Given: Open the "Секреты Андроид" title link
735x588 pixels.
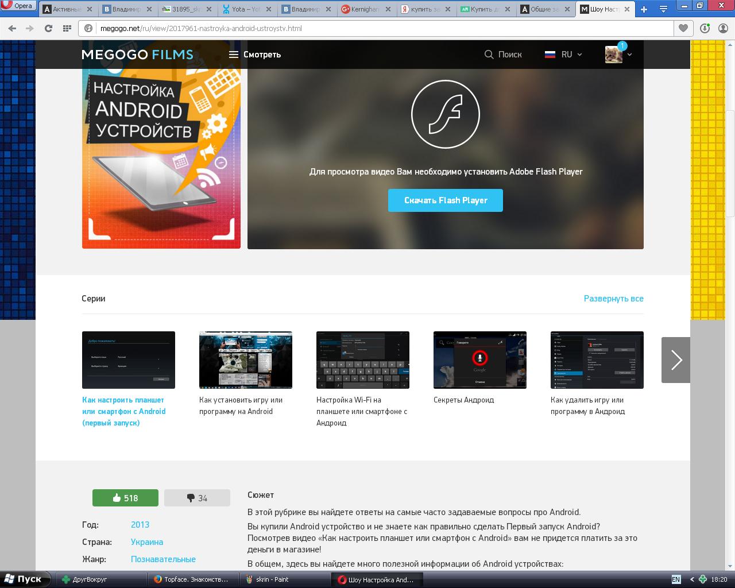Looking at the screenshot, I should click(464, 400).
